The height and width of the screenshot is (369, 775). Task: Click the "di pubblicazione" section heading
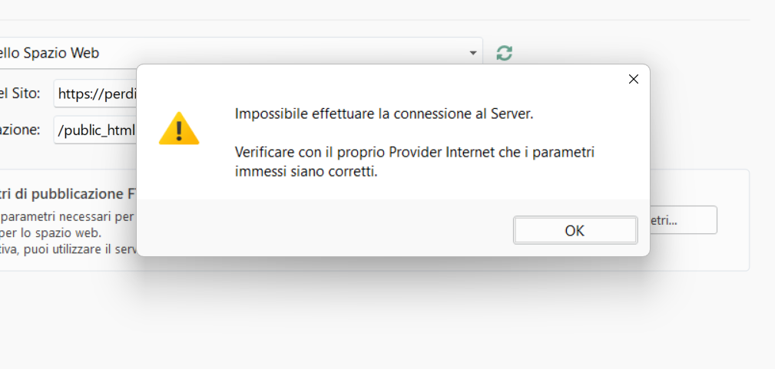69,193
